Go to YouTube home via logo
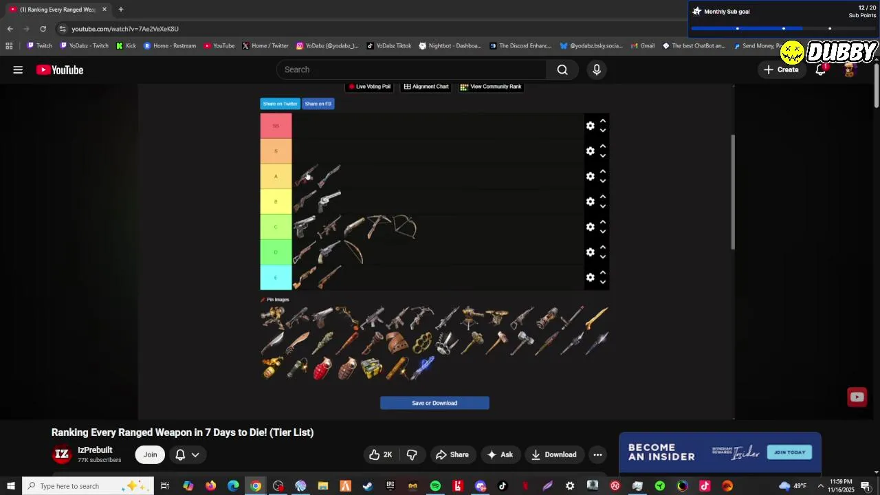880x495 pixels. (x=60, y=69)
